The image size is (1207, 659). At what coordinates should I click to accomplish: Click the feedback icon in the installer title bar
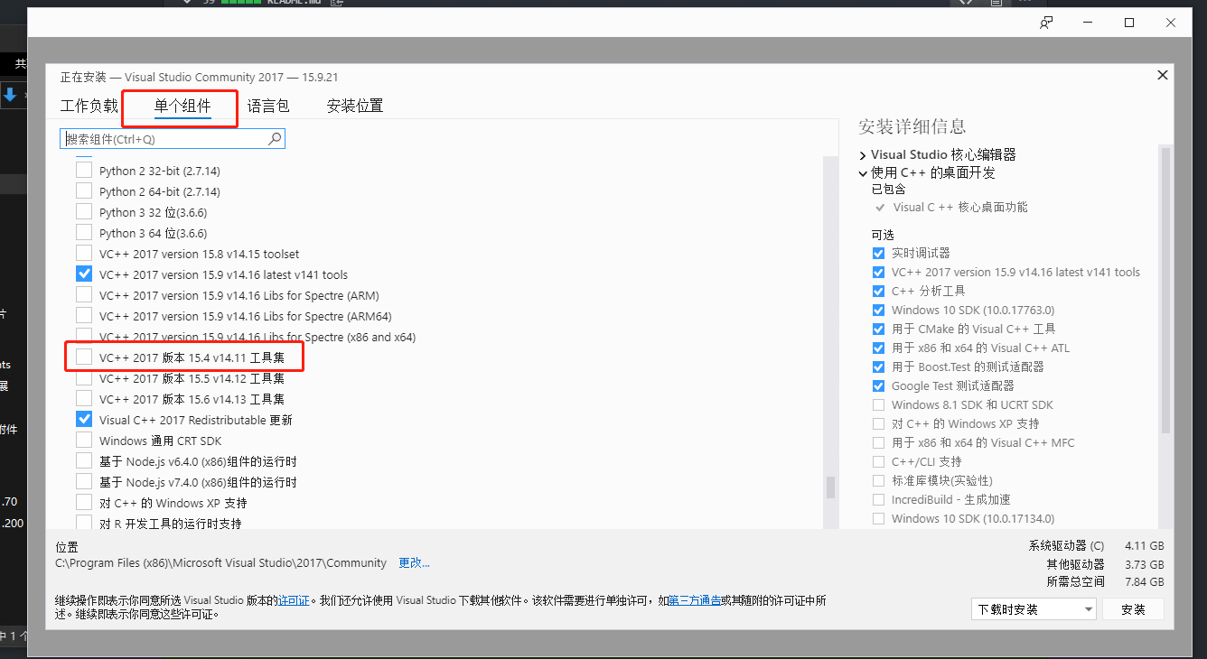click(1045, 22)
